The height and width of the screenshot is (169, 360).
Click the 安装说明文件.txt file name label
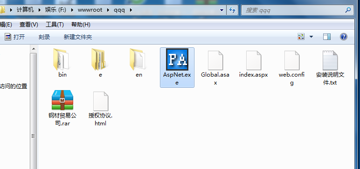330,78
